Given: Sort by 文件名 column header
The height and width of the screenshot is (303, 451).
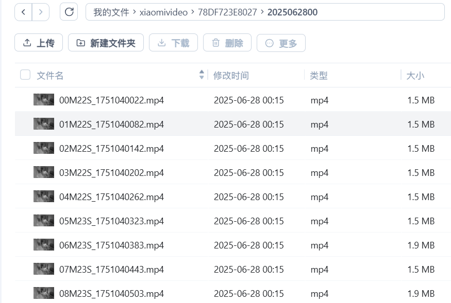Looking at the screenshot, I should pyautogui.click(x=50, y=76).
